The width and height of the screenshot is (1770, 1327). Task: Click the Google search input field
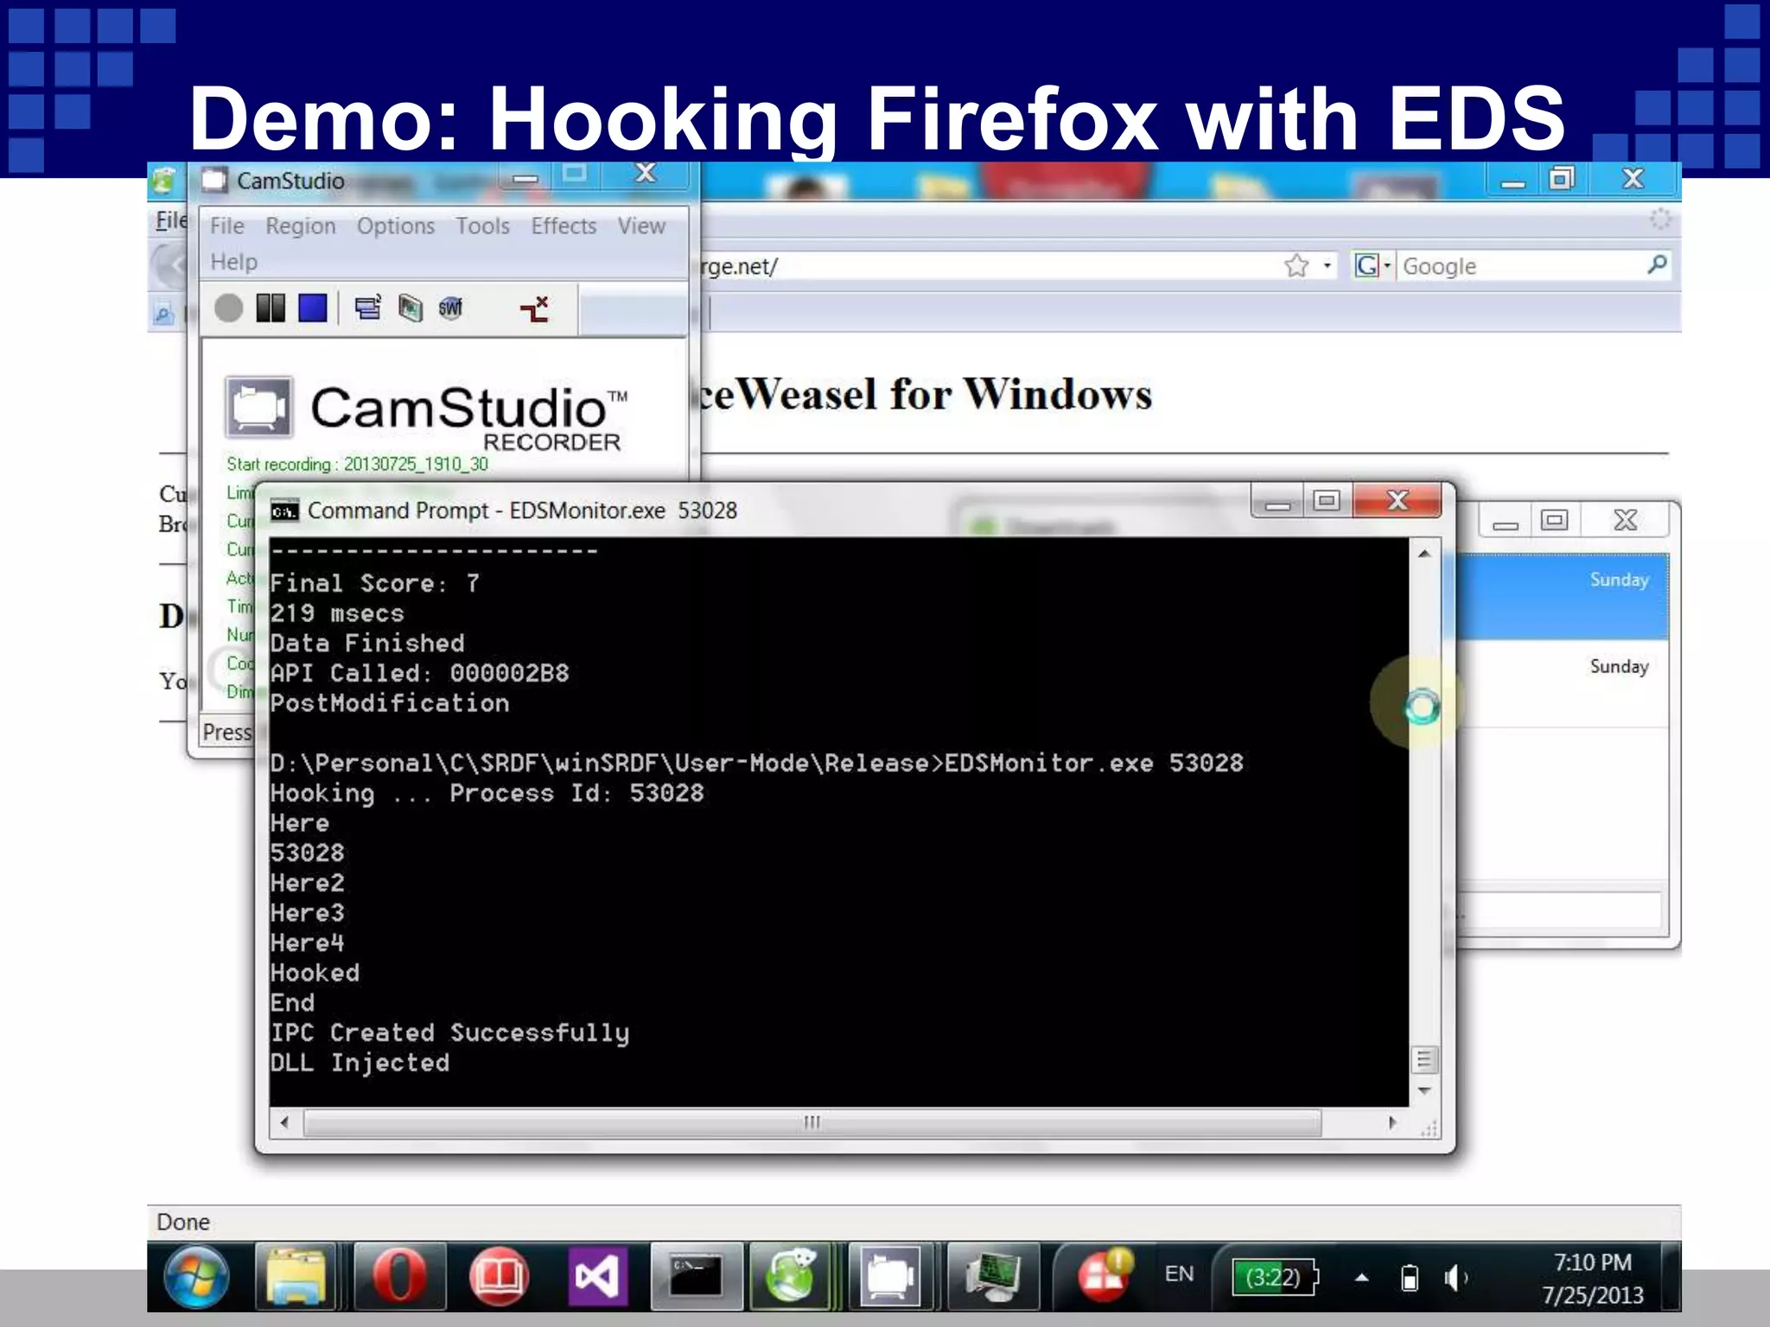click(x=1521, y=266)
